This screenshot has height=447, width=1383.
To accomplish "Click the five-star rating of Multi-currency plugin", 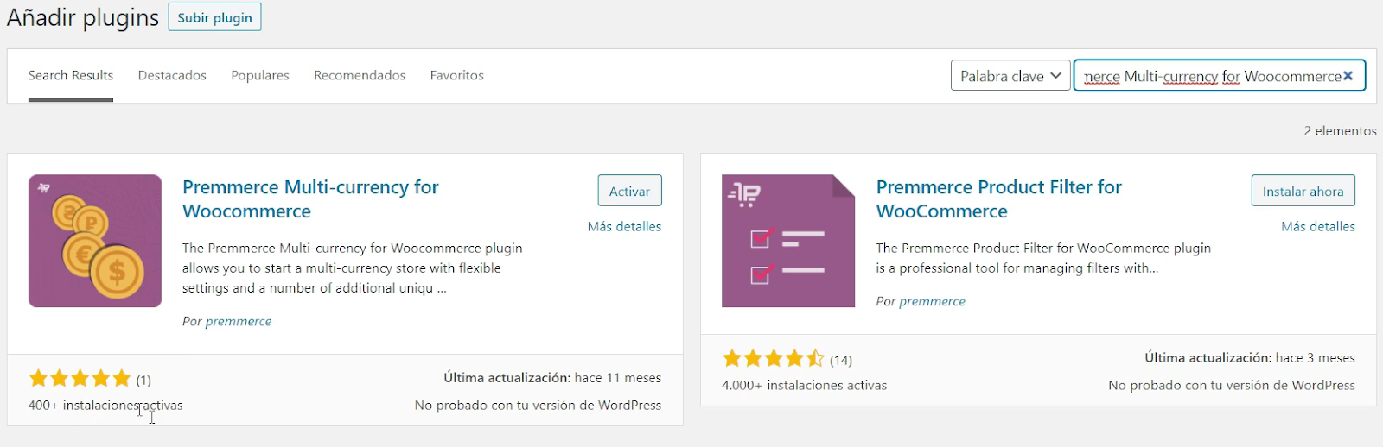I will [80, 378].
